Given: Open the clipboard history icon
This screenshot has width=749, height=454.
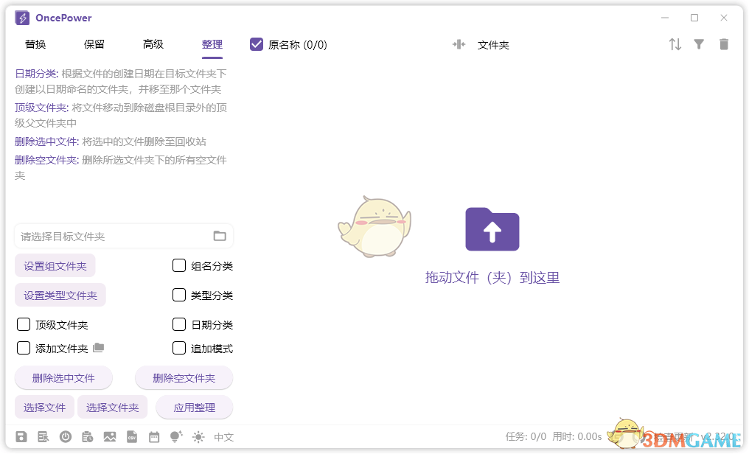Looking at the screenshot, I should (88, 436).
